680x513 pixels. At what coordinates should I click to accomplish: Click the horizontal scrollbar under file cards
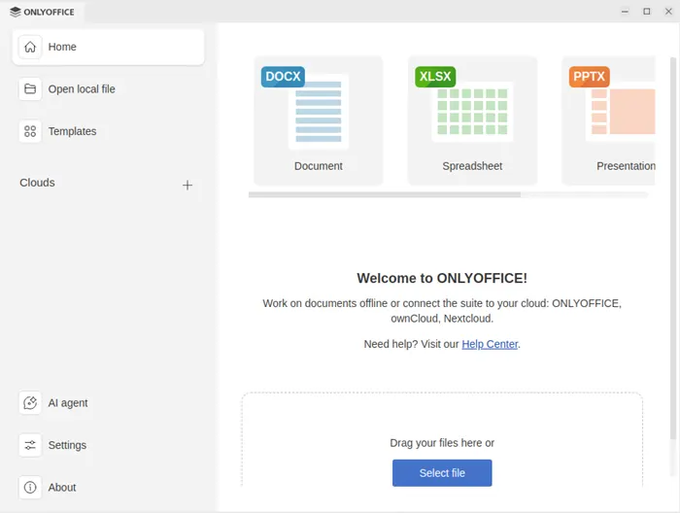coord(385,194)
